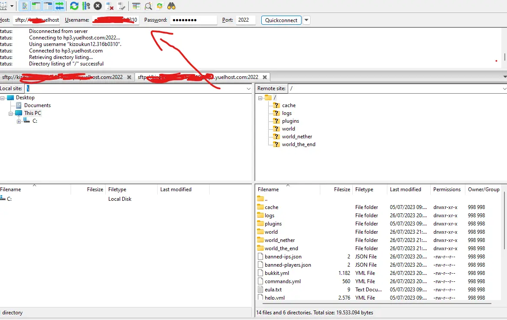Click the Disconnect from server icon
Viewport: 507px width, 320px height.
pyautogui.click(x=110, y=6)
